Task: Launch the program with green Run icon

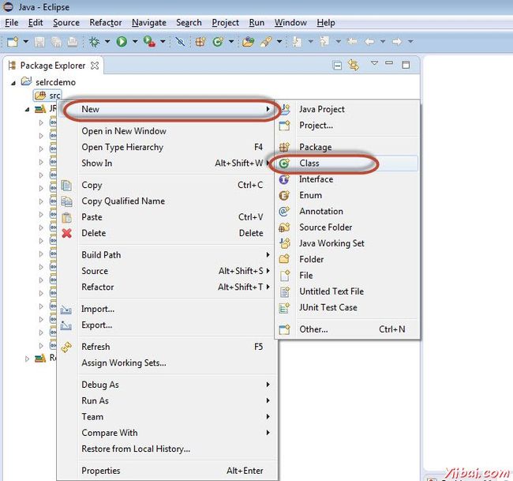Action: [x=122, y=42]
